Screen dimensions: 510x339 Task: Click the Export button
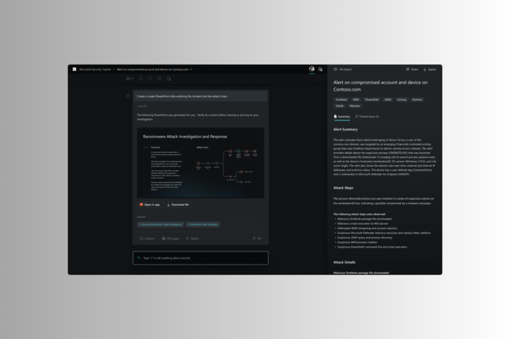click(x=429, y=69)
